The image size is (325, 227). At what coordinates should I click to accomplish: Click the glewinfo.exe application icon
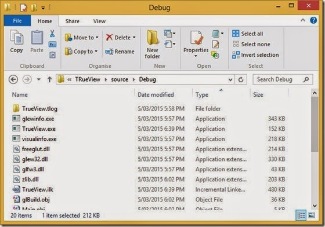[16, 119]
